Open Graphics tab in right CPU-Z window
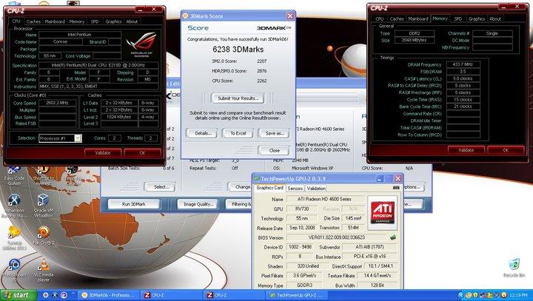This screenshot has height=301, width=533. (x=477, y=18)
